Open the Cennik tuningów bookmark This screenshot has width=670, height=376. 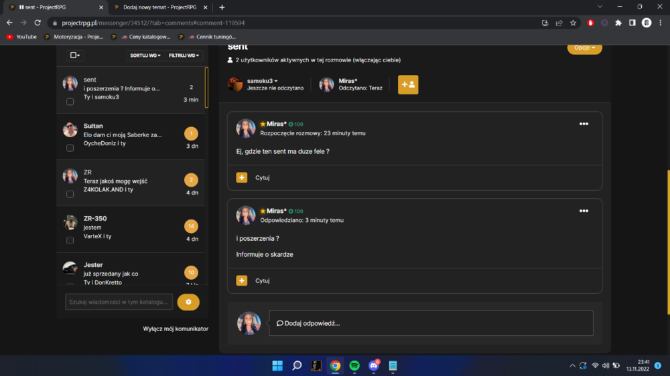coord(207,37)
